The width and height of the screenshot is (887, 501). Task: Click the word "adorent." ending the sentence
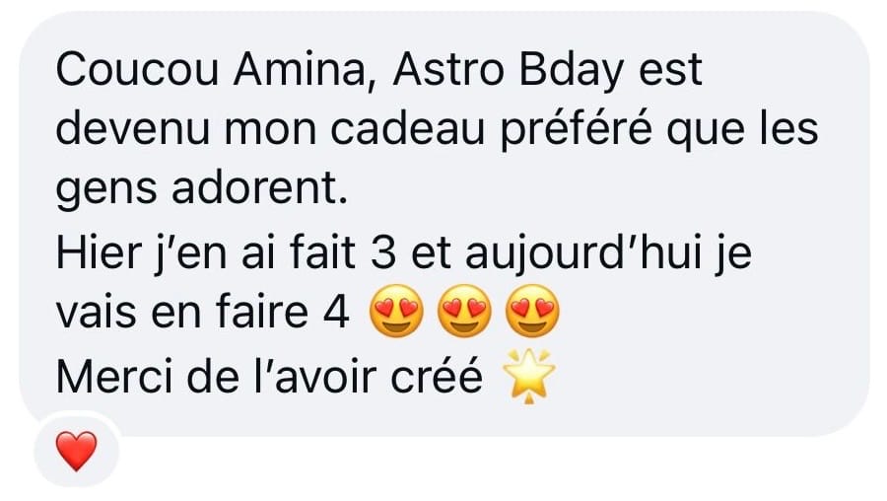point(259,189)
